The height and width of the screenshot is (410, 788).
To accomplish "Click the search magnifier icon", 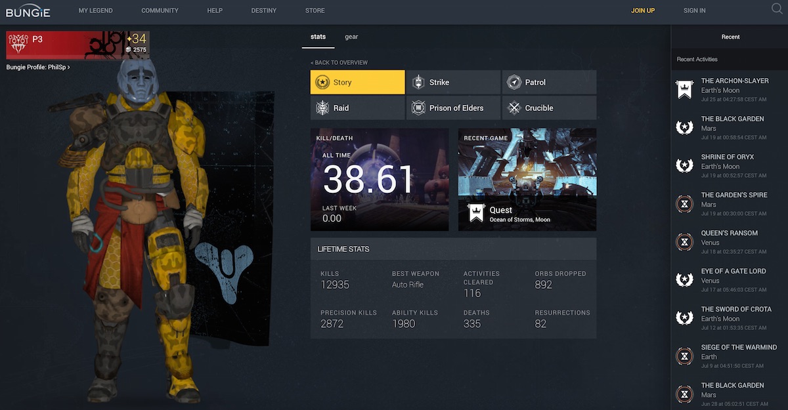I will pos(777,9).
